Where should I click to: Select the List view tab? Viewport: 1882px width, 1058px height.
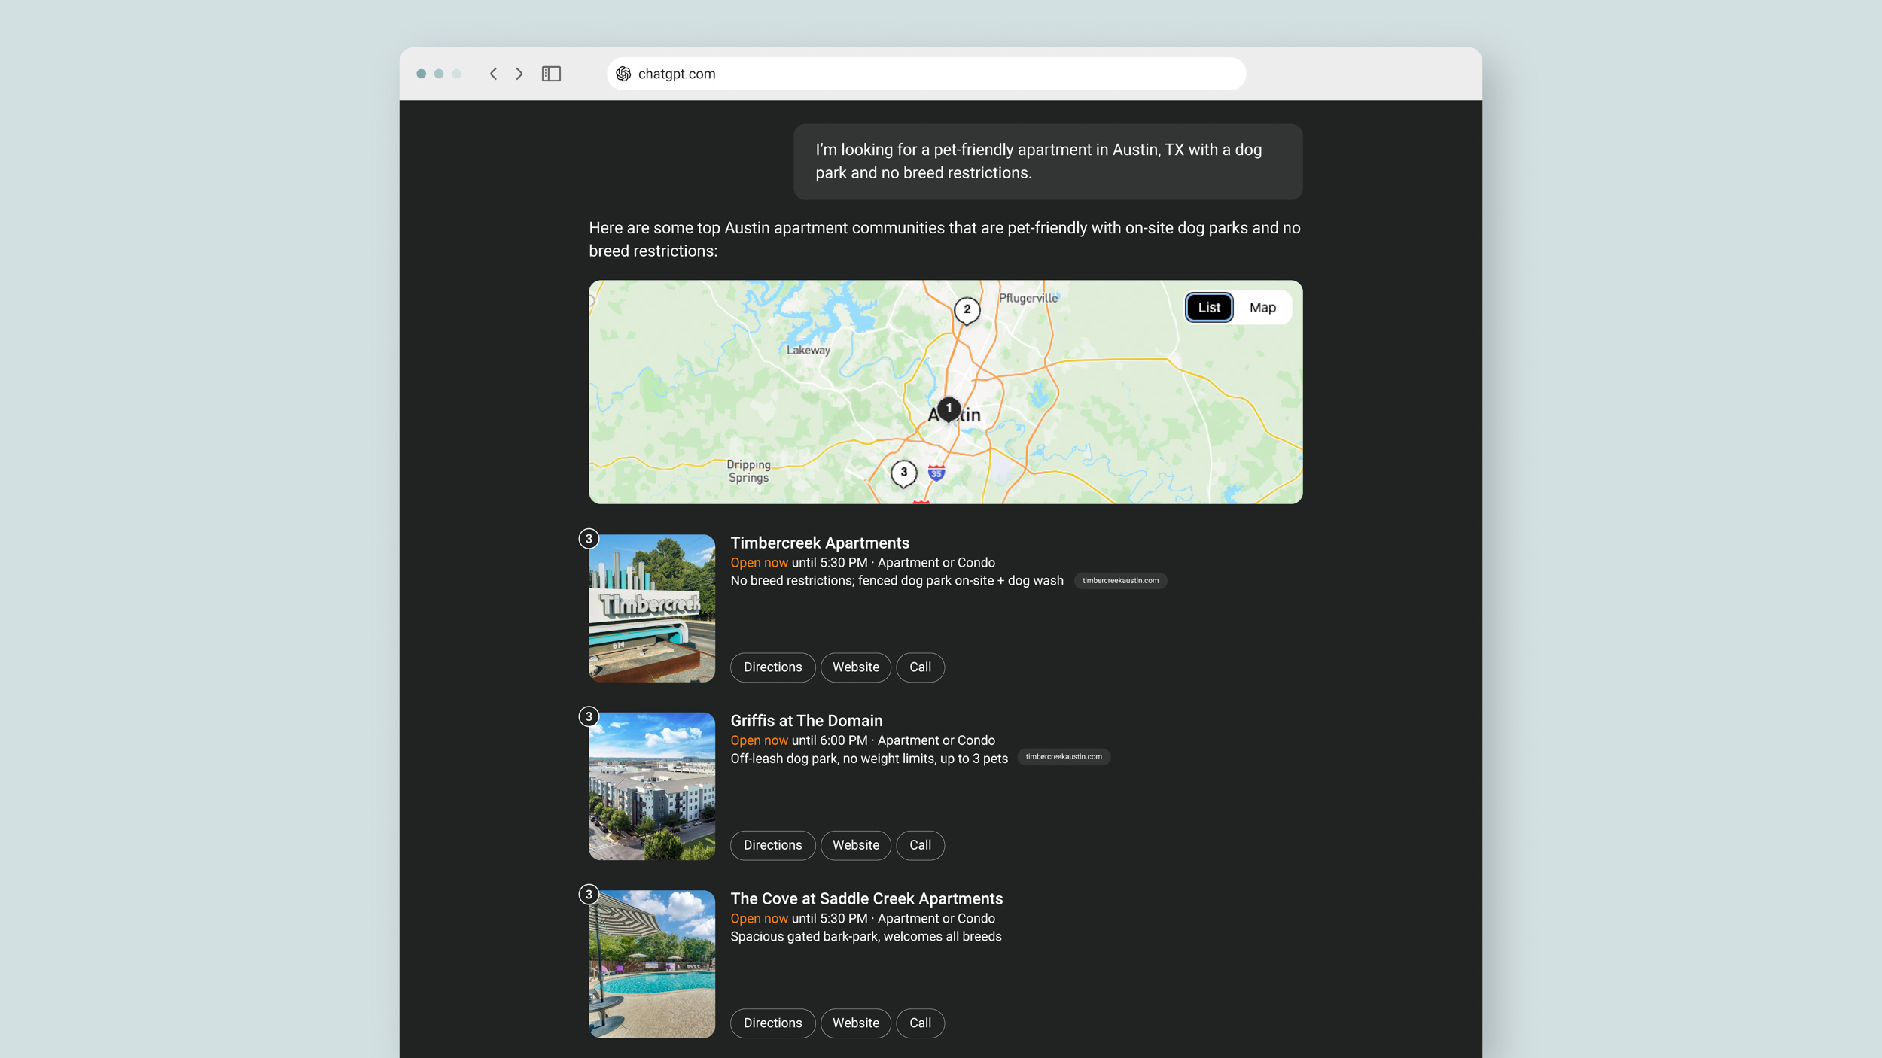click(1208, 307)
